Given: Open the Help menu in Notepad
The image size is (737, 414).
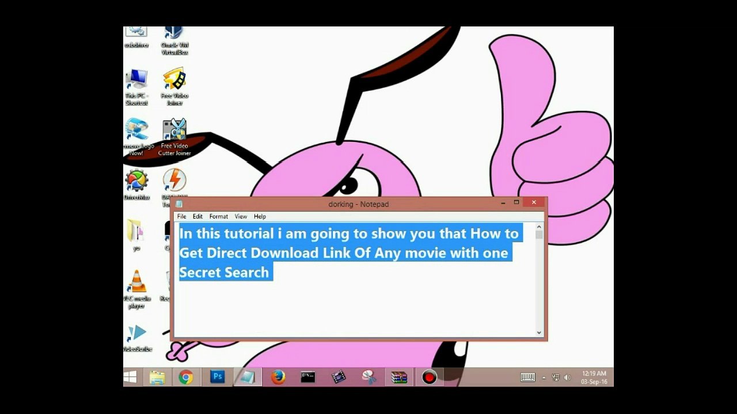Looking at the screenshot, I should click(x=260, y=217).
